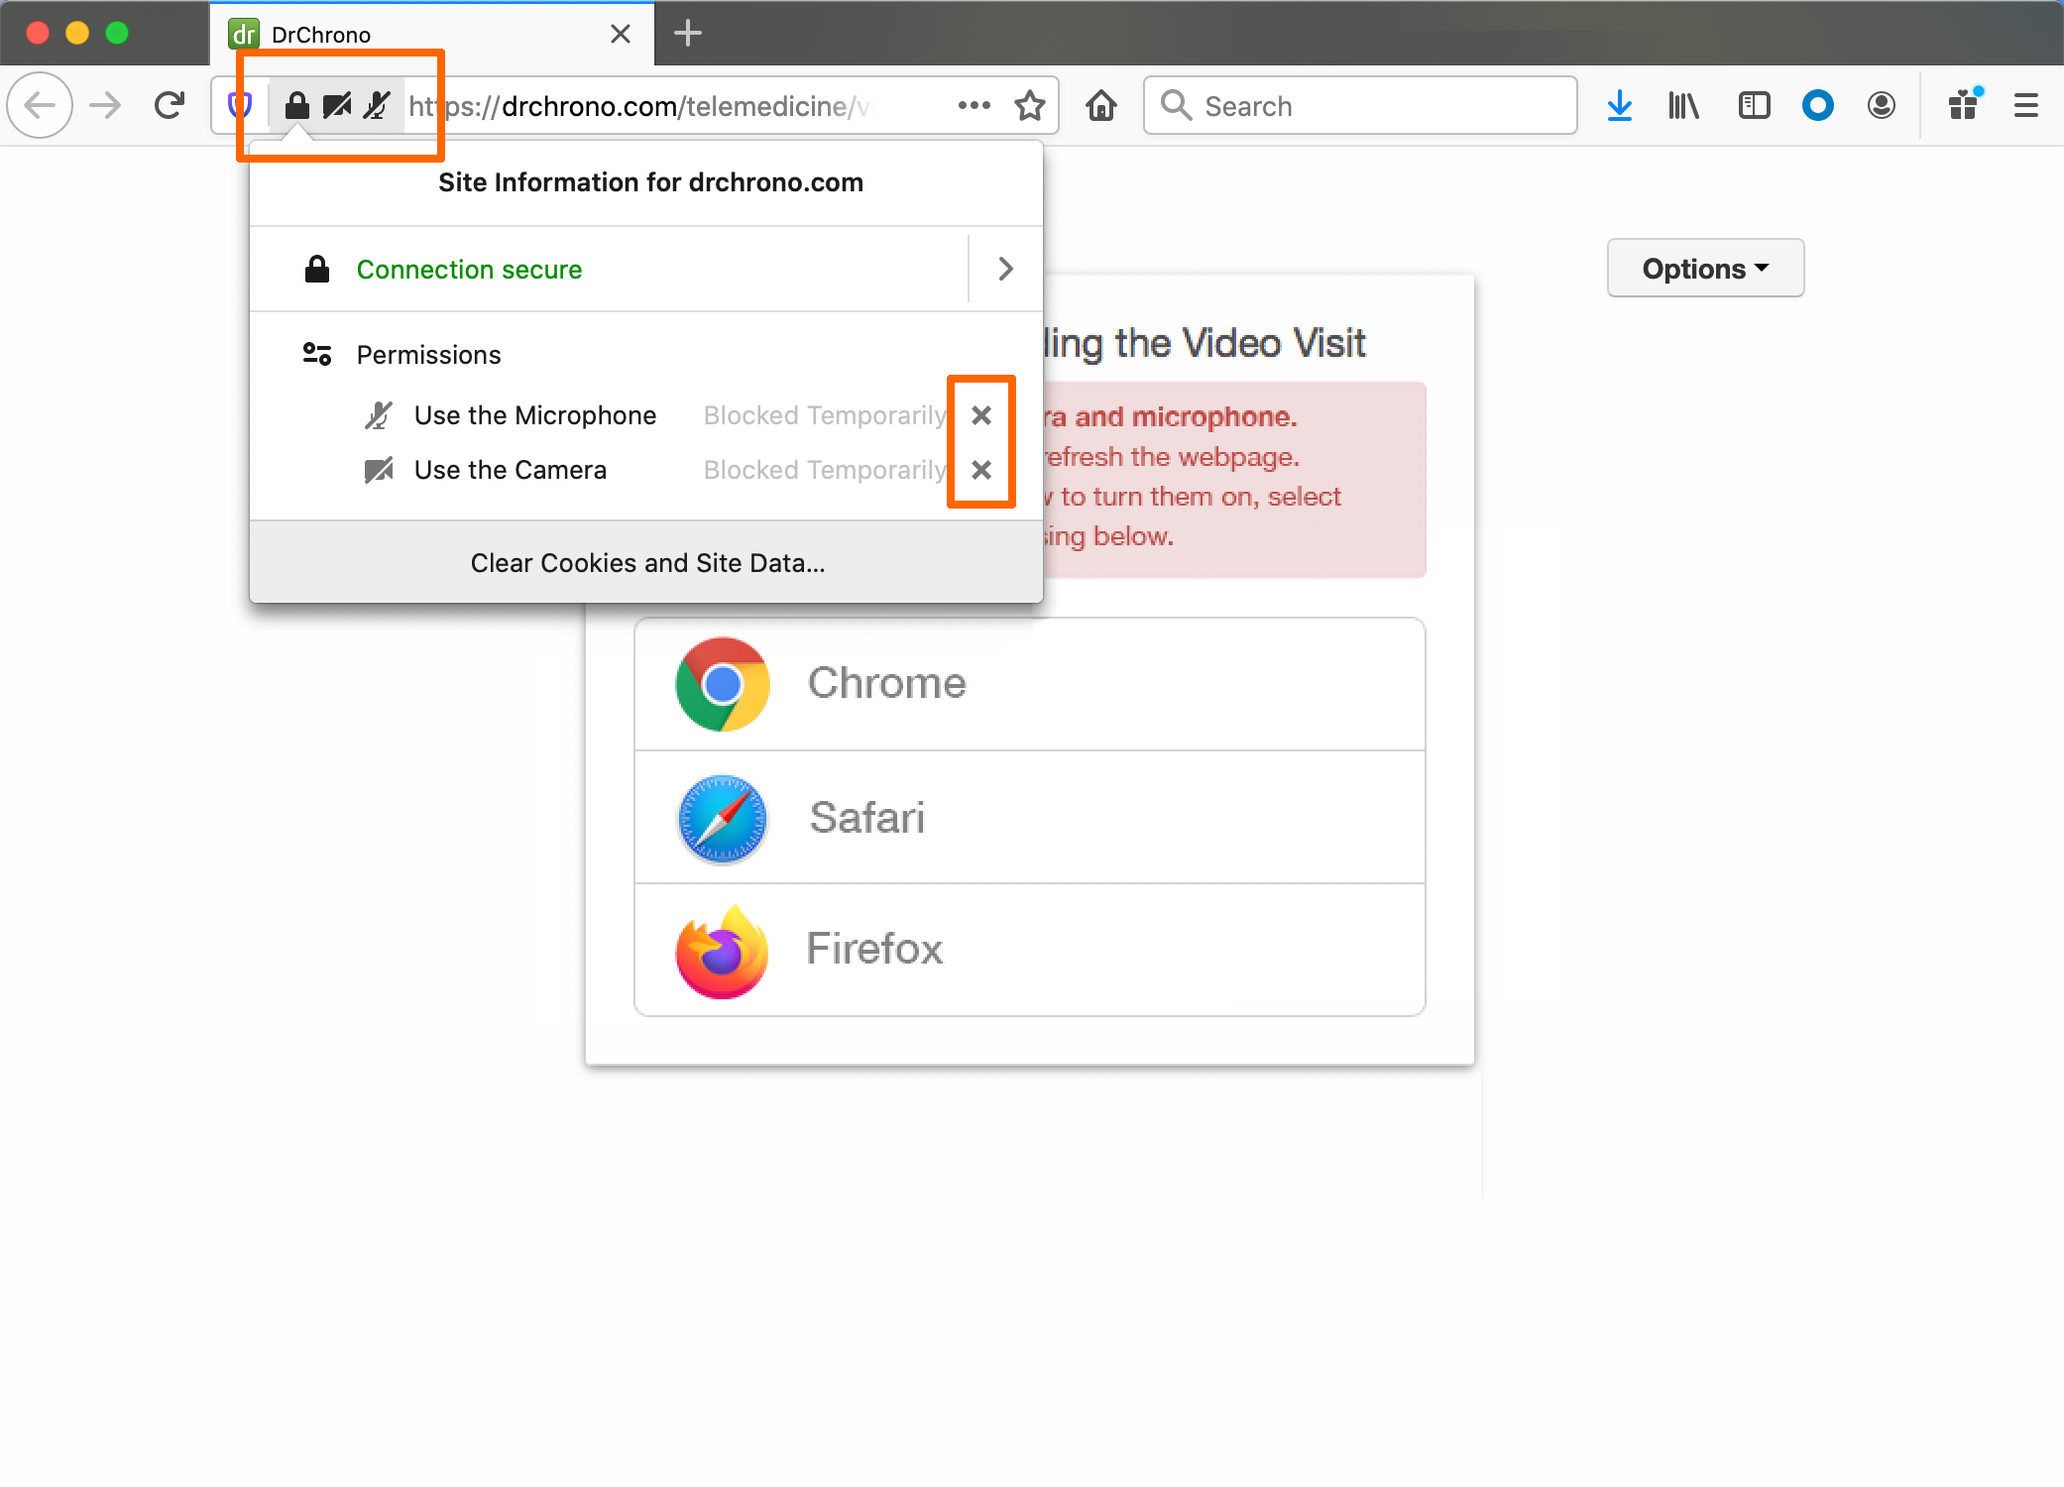Open the Firefox account icon
Image resolution: width=2064 pixels, height=1487 pixels.
[x=1881, y=105]
